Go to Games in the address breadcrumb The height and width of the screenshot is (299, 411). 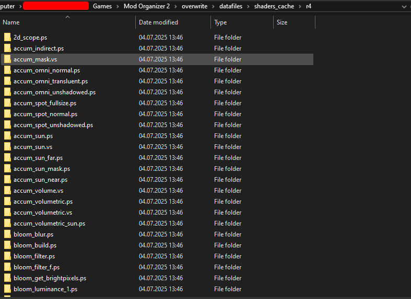point(102,6)
